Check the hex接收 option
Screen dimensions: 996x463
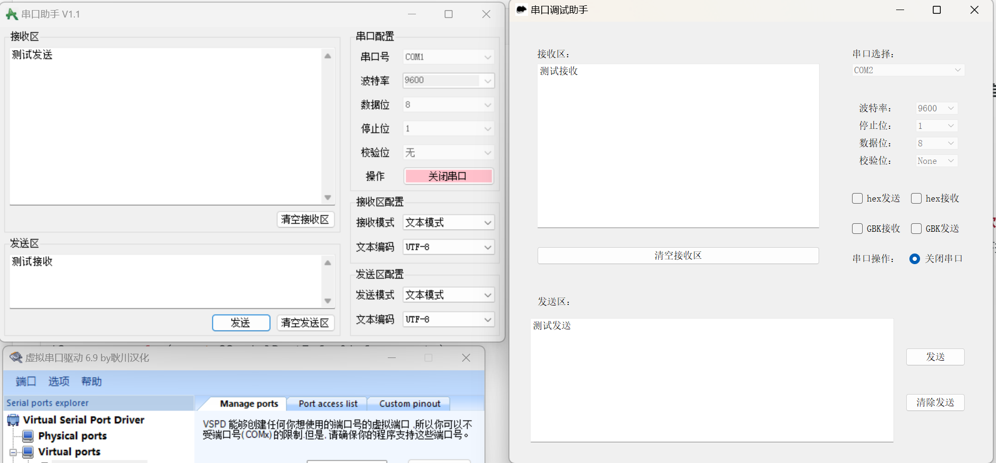[x=916, y=198]
